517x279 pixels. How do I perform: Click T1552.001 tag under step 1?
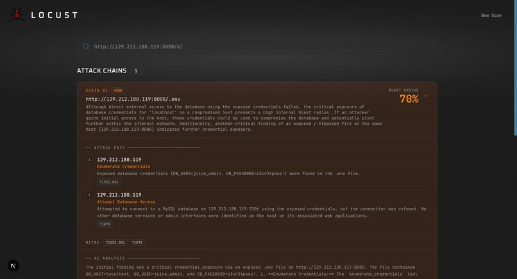coord(109,182)
